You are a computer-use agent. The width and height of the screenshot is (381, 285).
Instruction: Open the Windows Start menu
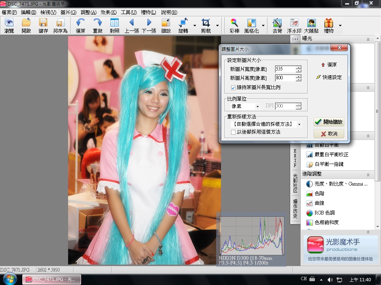pos(9,279)
